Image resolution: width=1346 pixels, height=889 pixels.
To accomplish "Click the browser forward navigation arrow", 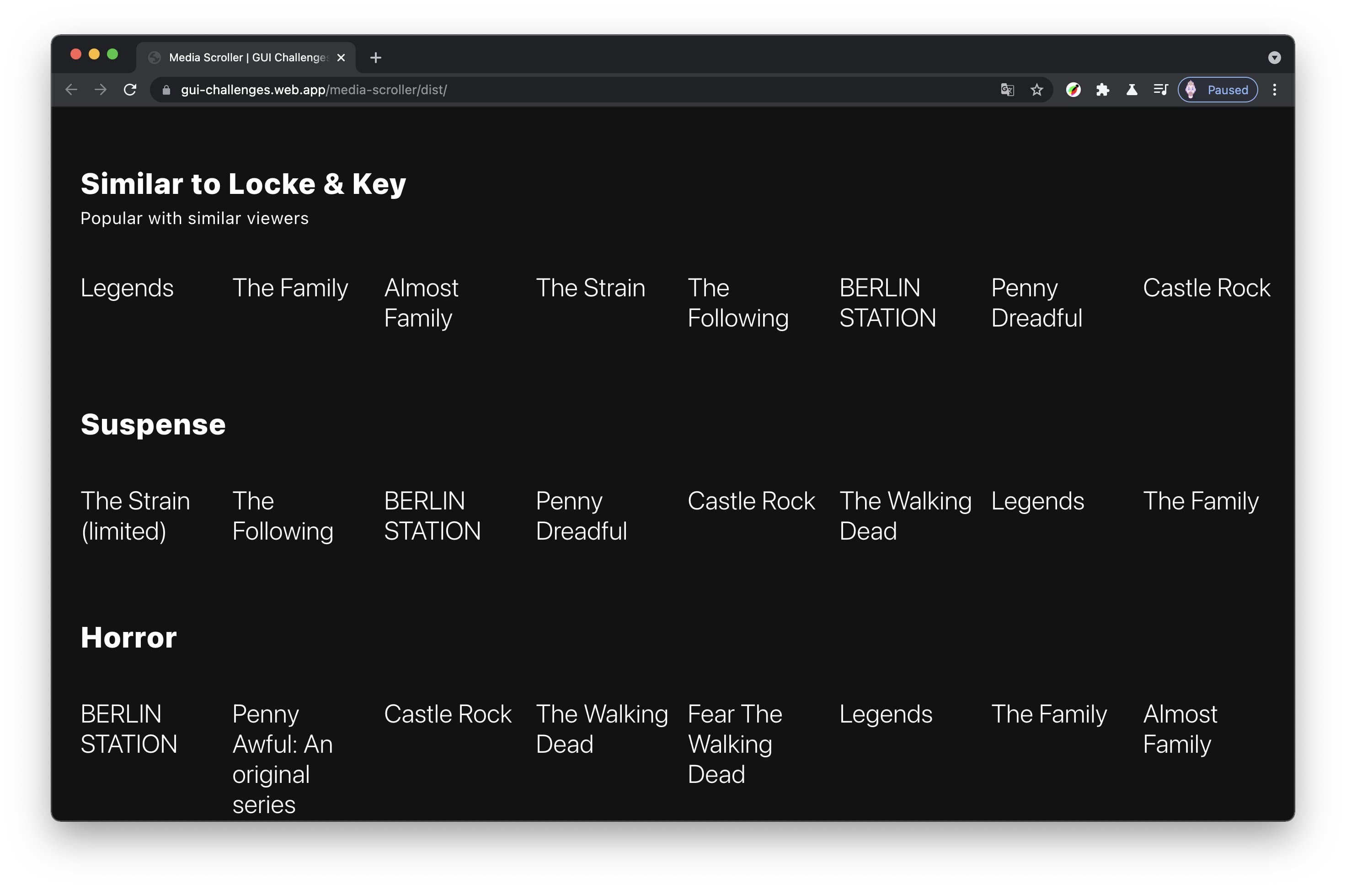I will pyautogui.click(x=101, y=90).
